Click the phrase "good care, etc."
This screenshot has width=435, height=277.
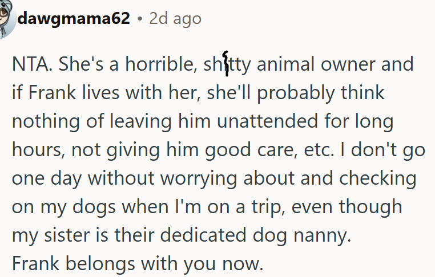(269, 150)
